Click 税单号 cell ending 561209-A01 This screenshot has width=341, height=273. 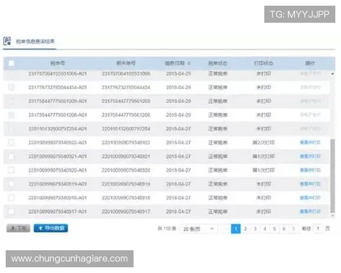[x=57, y=101]
